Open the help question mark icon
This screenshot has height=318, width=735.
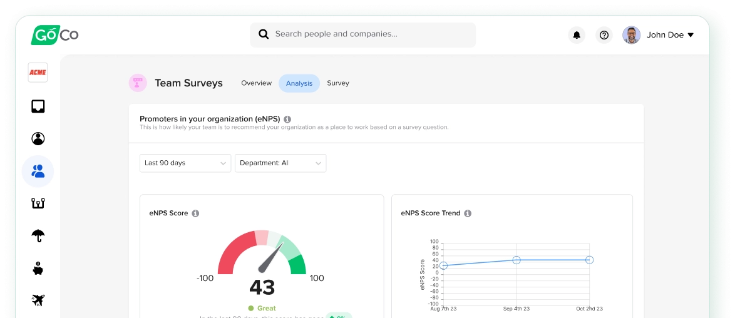tap(604, 35)
